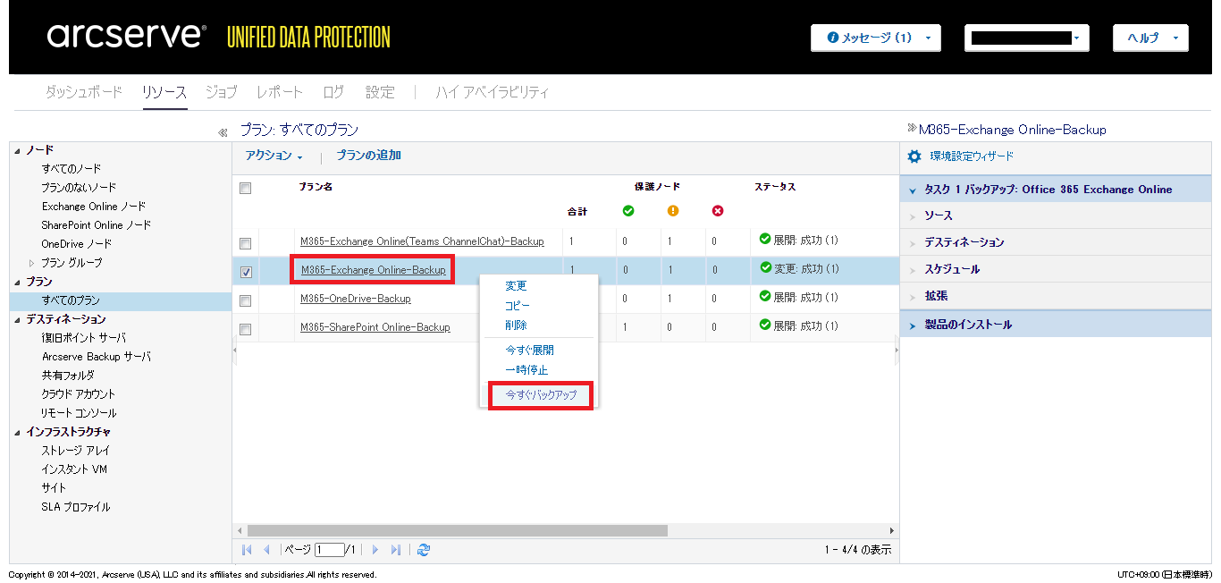Click the arcserve logo
Viewport: 1221px width, 583px height.
(x=126, y=36)
